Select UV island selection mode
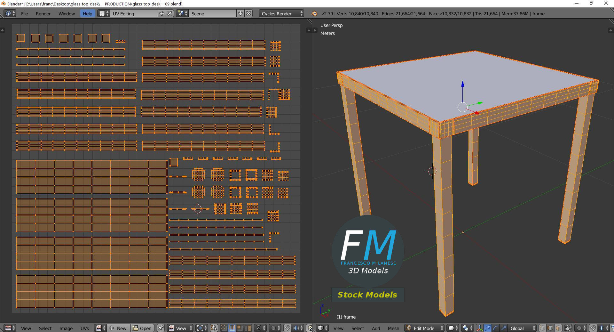The height and width of the screenshot is (332, 614). (x=248, y=328)
